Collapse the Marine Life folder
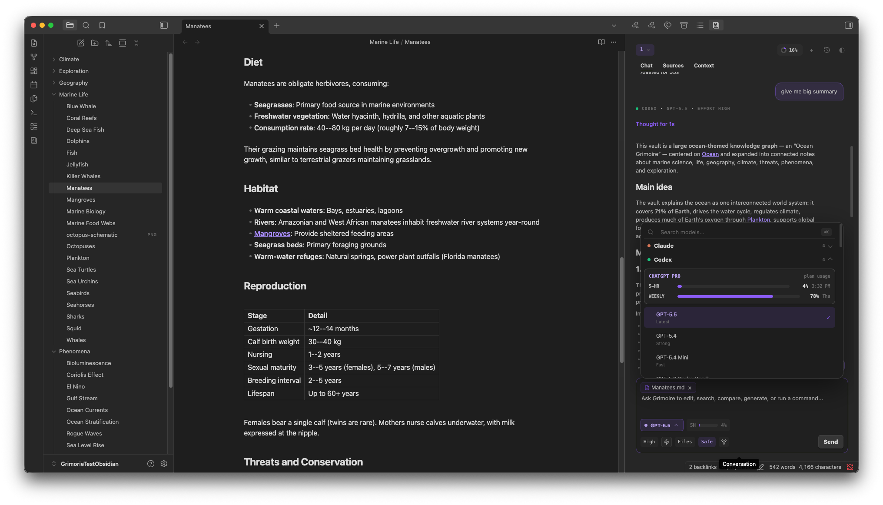This screenshot has height=505, width=883. 73,94
